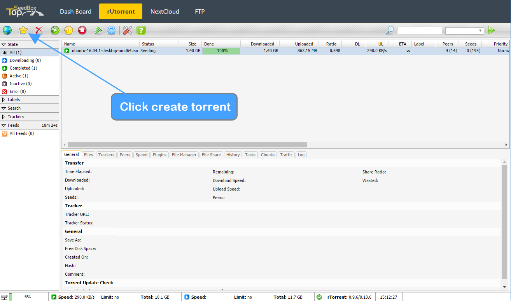Switch to the Files tab
Screen dimensions: 511x301
(x=88, y=155)
